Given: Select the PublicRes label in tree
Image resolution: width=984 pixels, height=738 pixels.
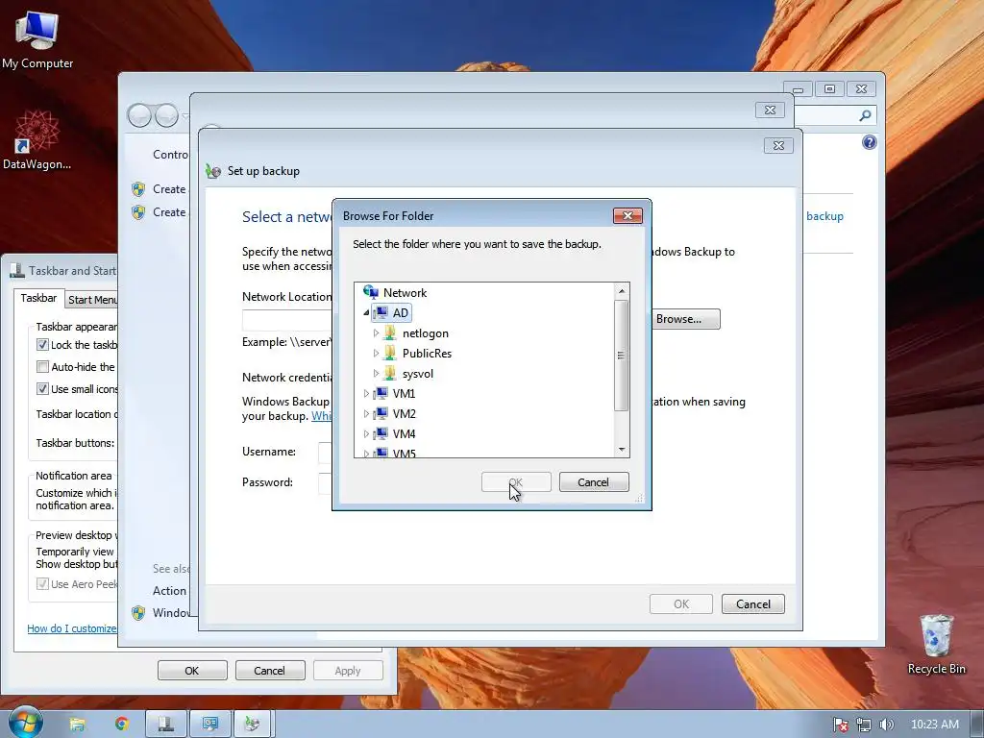Looking at the screenshot, I should (x=427, y=354).
